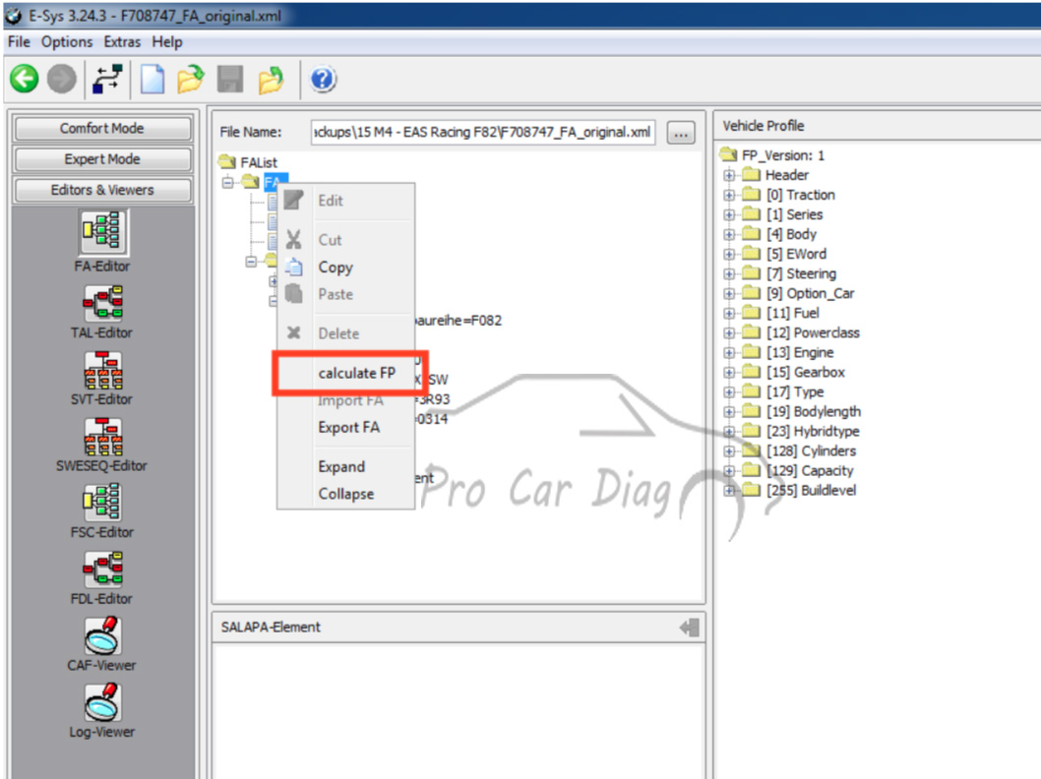
Task: Open the Log-Viewer
Action: pos(102,710)
